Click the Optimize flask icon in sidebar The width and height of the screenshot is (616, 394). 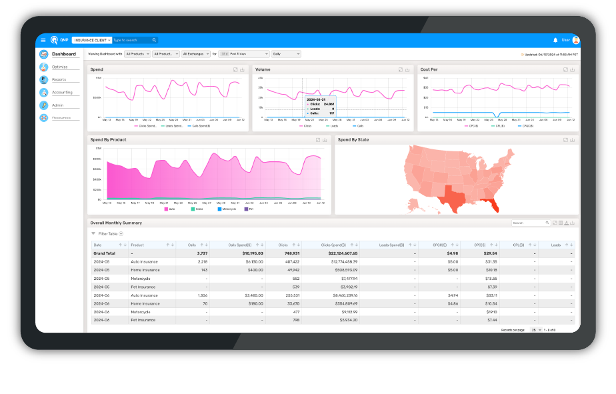coord(44,67)
